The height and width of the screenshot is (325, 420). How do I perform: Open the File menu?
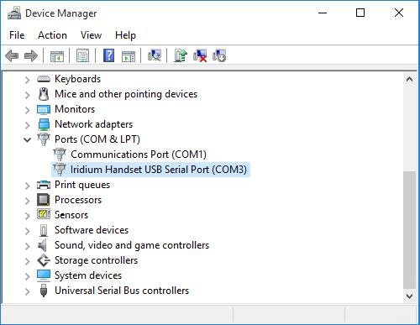point(17,35)
